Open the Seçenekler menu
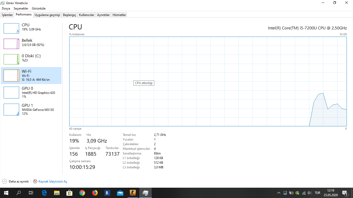 (x=21, y=9)
